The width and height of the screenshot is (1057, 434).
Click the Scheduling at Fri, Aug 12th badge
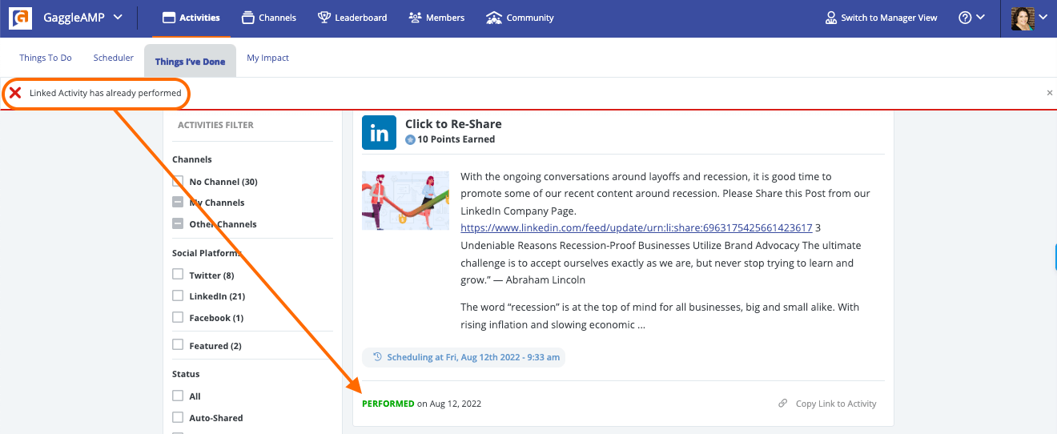tap(464, 357)
